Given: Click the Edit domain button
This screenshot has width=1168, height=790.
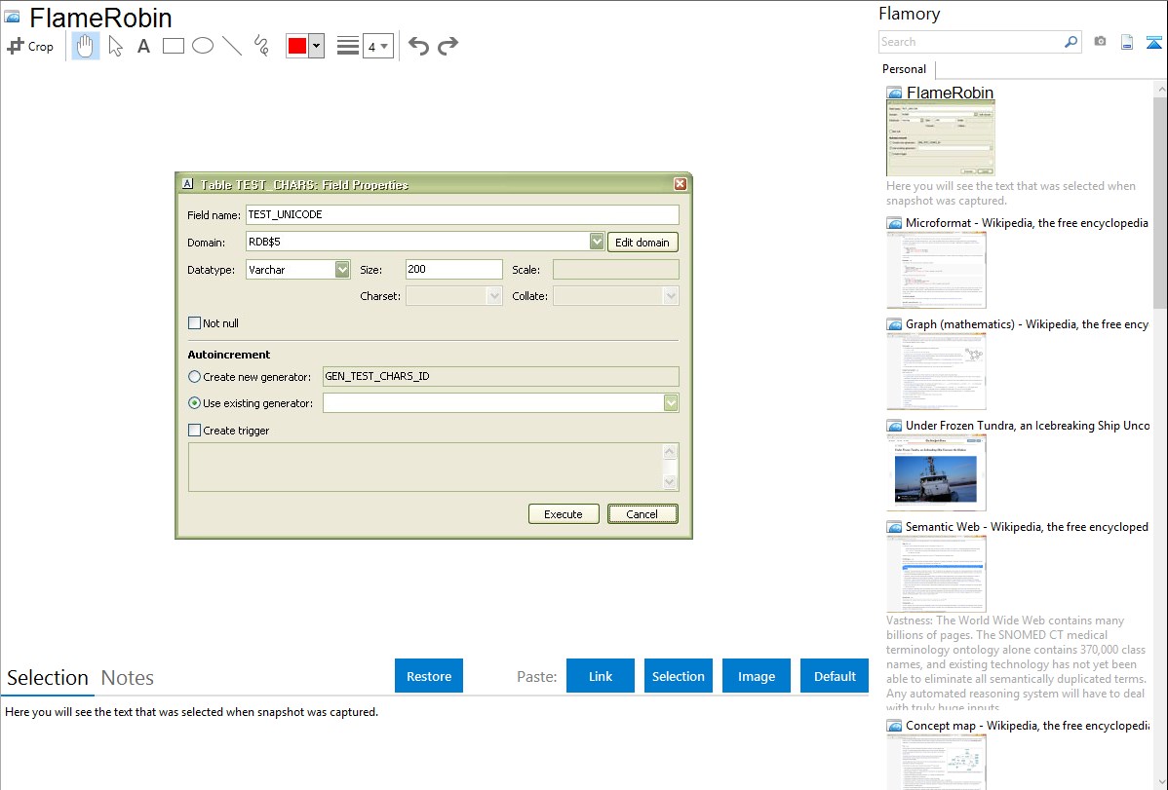Looking at the screenshot, I should pos(642,243).
